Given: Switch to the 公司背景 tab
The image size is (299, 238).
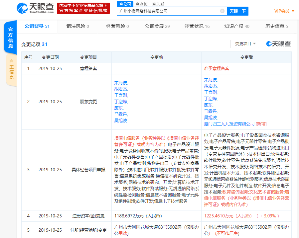Looking at the screenshot, I should pos(37,26).
